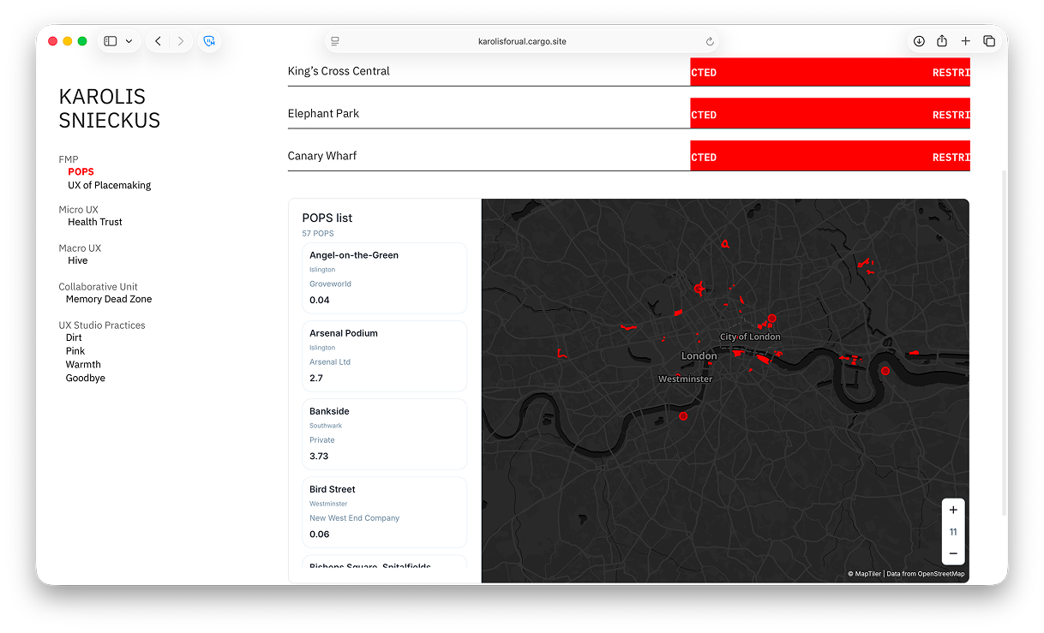This screenshot has height=633, width=1044.
Task: Reload the page with the refresh icon
Action: pos(710,41)
